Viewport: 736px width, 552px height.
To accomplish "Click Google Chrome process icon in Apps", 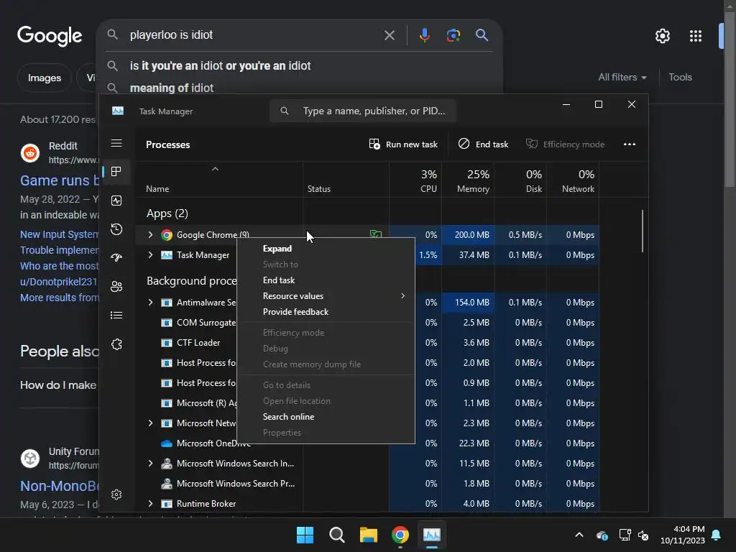I will coord(167,235).
